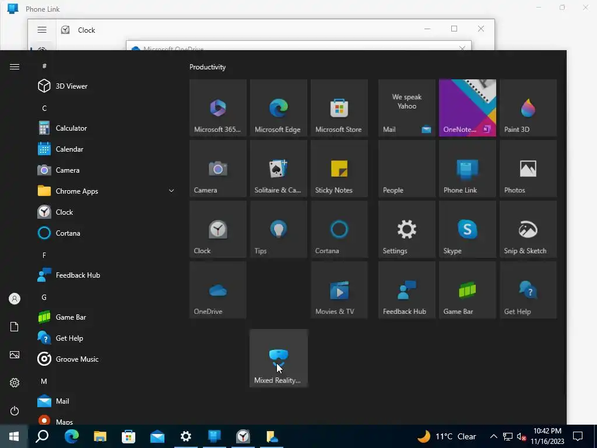Viewport: 597px width, 448px height.
Task: Click the # app group header
Action: 44,66
